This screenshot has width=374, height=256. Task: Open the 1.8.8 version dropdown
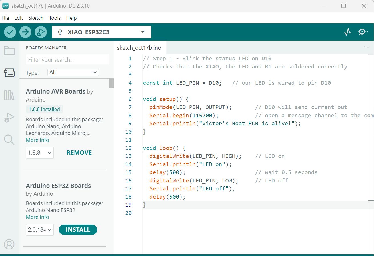click(40, 153)
